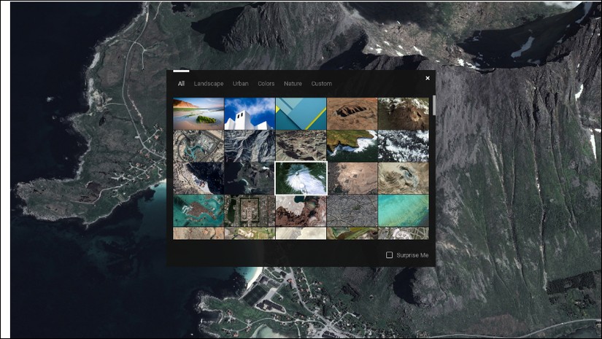Open the Custom wallpaper tab
This screenshot has width=602, height=339.
(321, 84)
